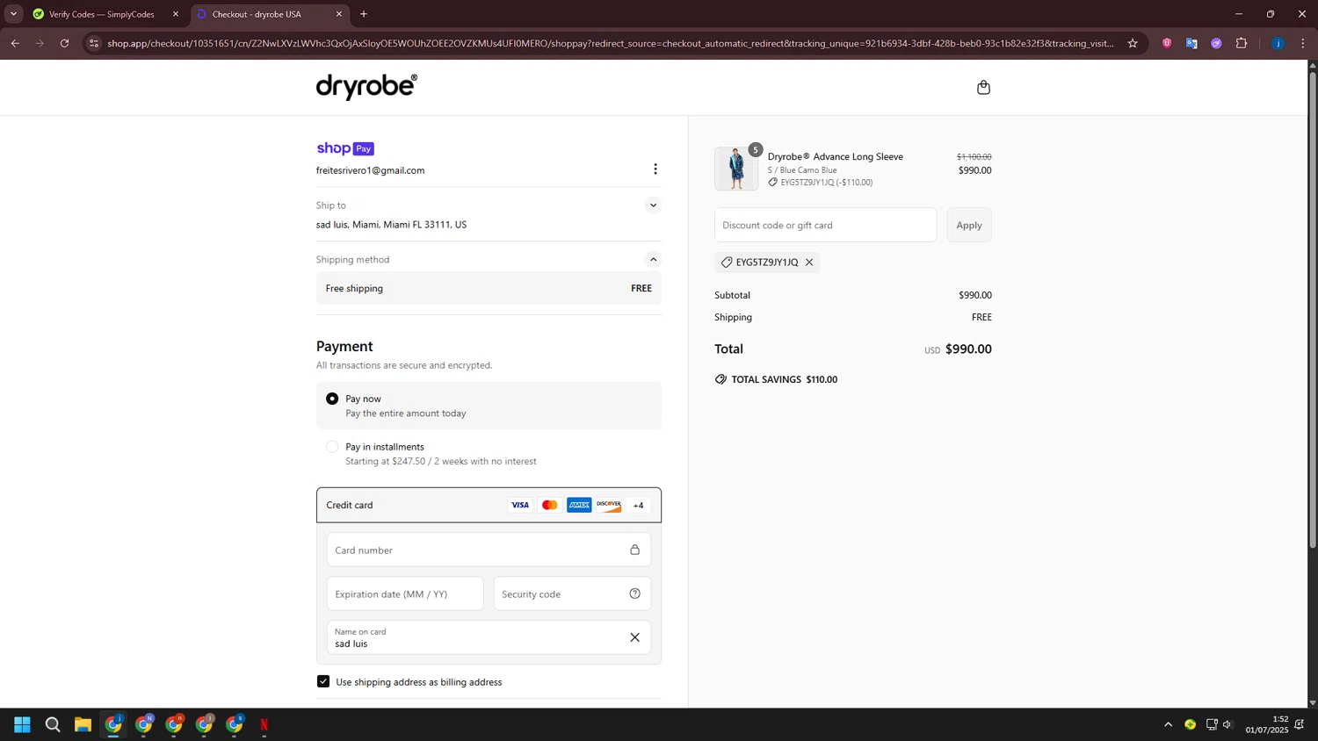The image size is (1318, 741).
Task: Open the Shop Pay account options menu
Action: tap(655, 169)
